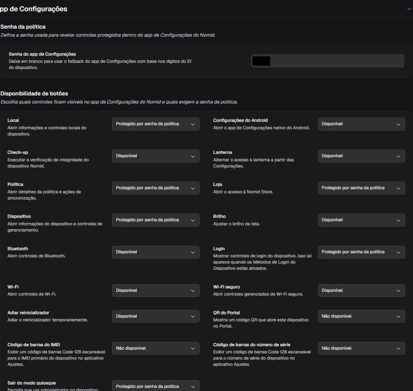Click the 'Wi-Fi seguro' setting label
Screen dimensions: 413x391
point(226,287)
